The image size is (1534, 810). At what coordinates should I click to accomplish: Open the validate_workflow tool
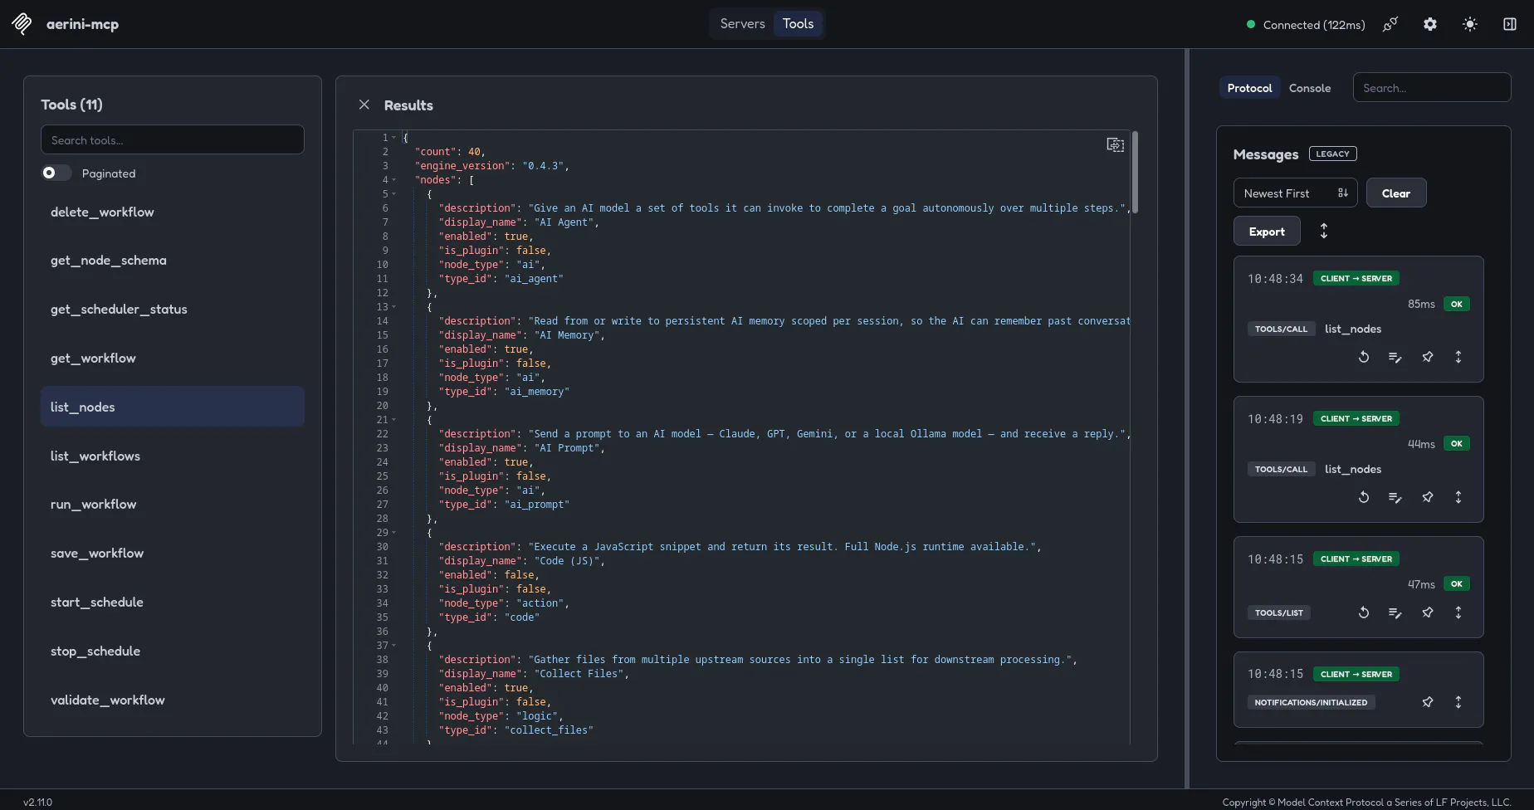point(173,700)
